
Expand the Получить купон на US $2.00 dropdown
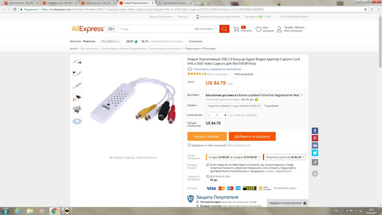click(284, 157)
